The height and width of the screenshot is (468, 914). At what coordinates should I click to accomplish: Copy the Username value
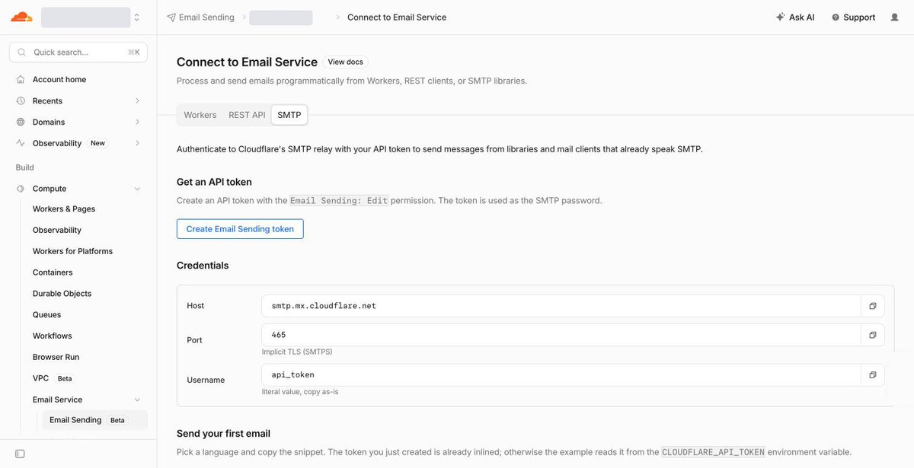tap(873, 374)
